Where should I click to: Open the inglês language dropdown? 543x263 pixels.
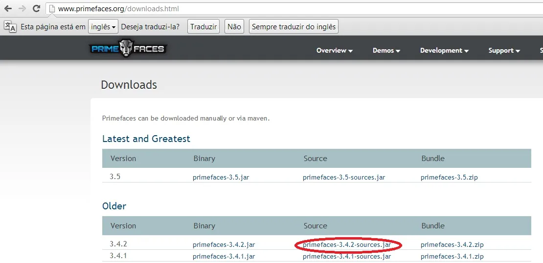pos(103,27)
